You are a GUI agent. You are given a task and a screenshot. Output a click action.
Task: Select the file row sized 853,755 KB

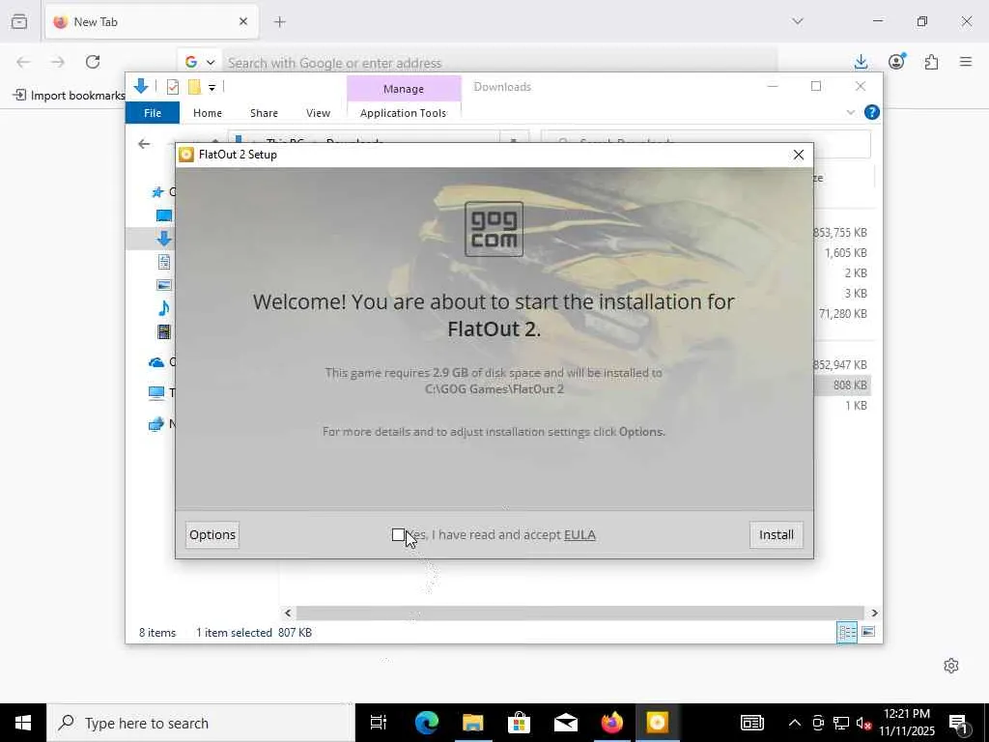tap(840, 233)
